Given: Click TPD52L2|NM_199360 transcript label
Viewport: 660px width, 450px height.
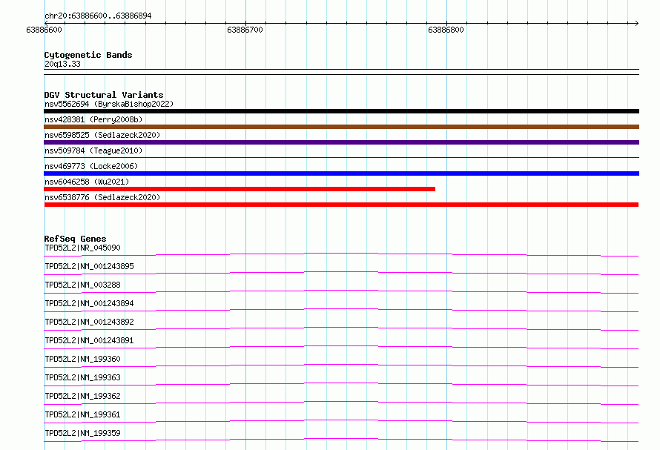Looking at the screenshot, I should [x=82, y=359].
